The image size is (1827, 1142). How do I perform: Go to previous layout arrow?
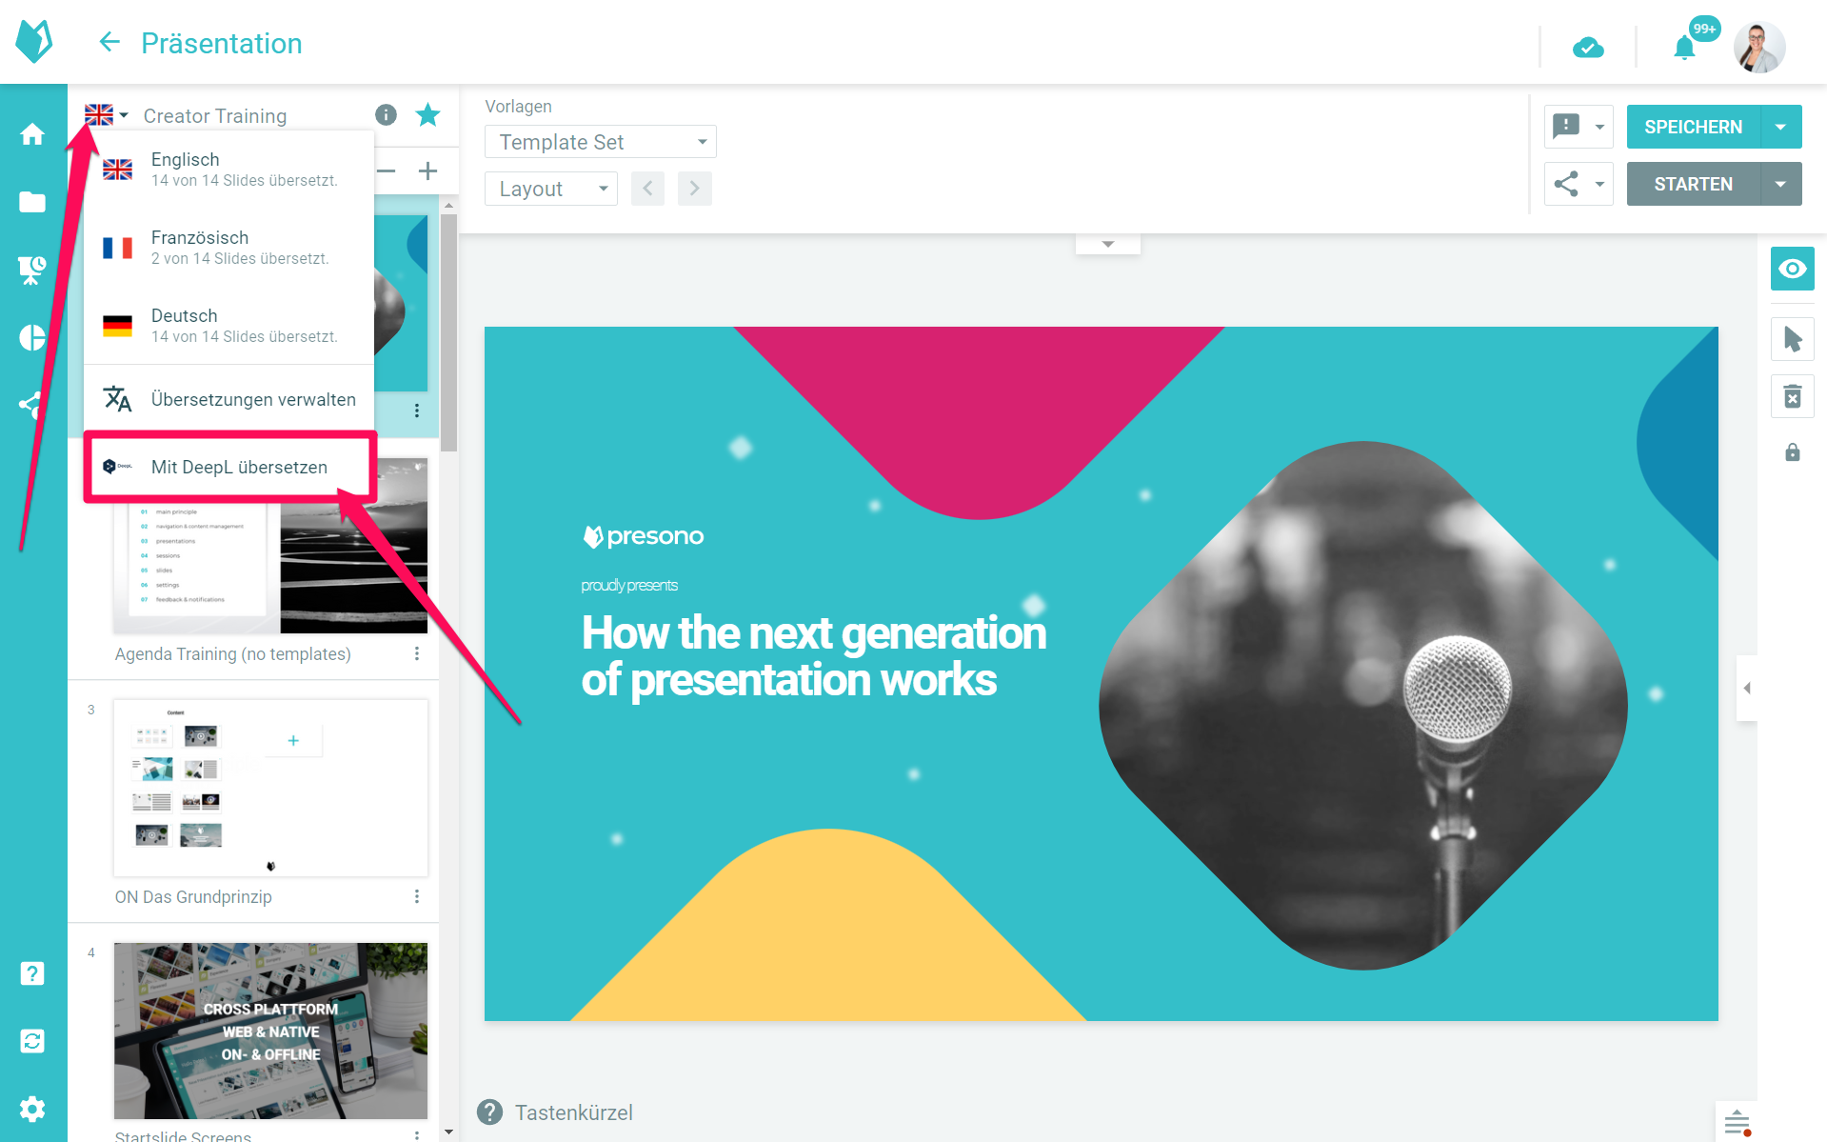(x=647, y=189)
